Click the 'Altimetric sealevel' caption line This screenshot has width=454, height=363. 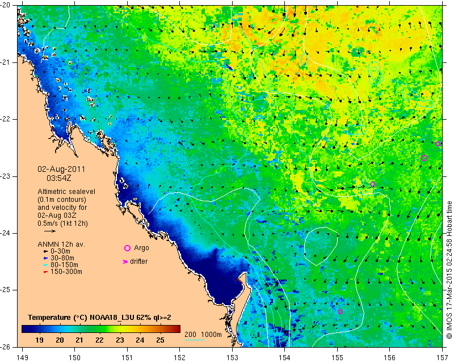pyautogui.click(x=66, y=192)
